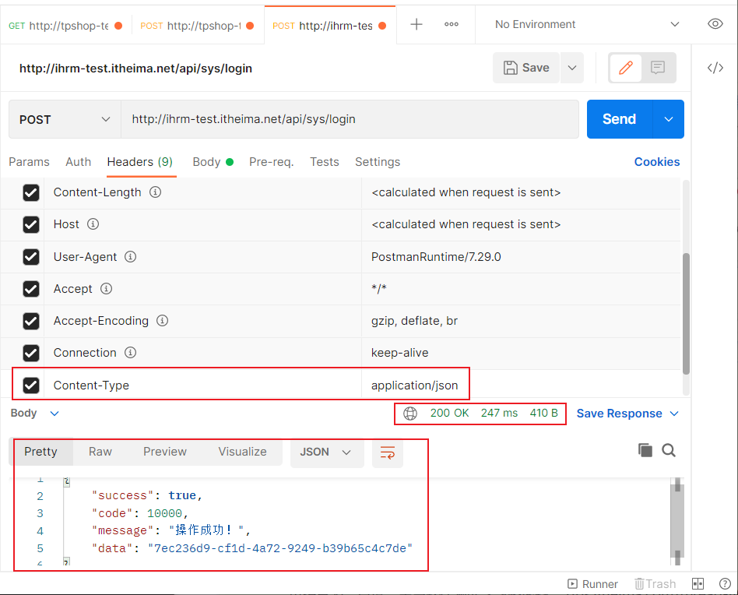738x595 pixels.
Task: Disable the User-Agent header checkbox
Action: pos(31,257)
